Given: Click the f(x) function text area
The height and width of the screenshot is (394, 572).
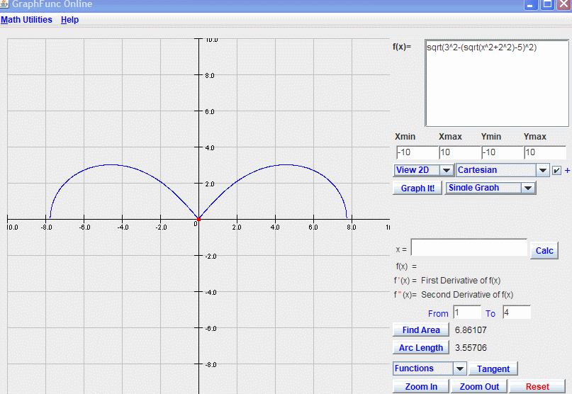Looking at the screenshot, I should (497, 83).
